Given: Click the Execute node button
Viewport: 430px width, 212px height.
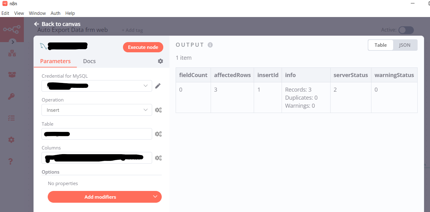Looking at the screenshot, I should pyautogui.click(x=143, y=47).
